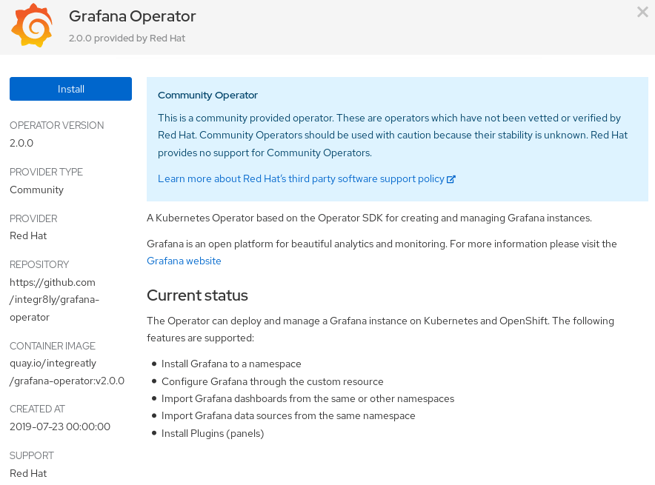The width and height of the screenshot is (655, 485).
Task: Visit the Grafana website link
Action: pos(184,261)
